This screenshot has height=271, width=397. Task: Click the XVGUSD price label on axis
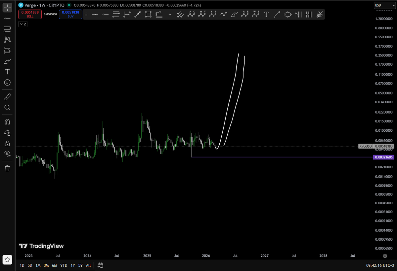tap(366, 146)
